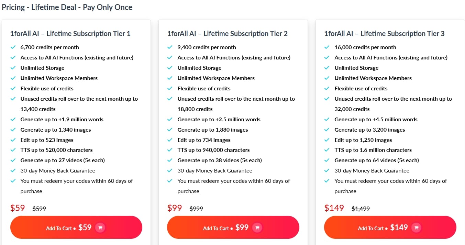Open the Lifetime Subscription Tier 3 title
This screenshot has width=465, height=245.
coord(384,34)
